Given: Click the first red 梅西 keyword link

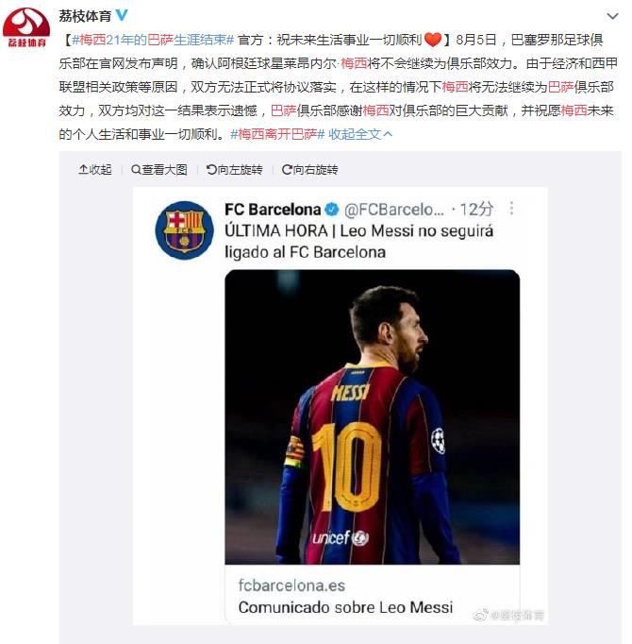Looking at the screenshot, I should coord(354,63).
